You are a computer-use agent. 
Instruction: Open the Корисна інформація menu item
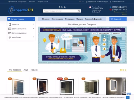93,19
